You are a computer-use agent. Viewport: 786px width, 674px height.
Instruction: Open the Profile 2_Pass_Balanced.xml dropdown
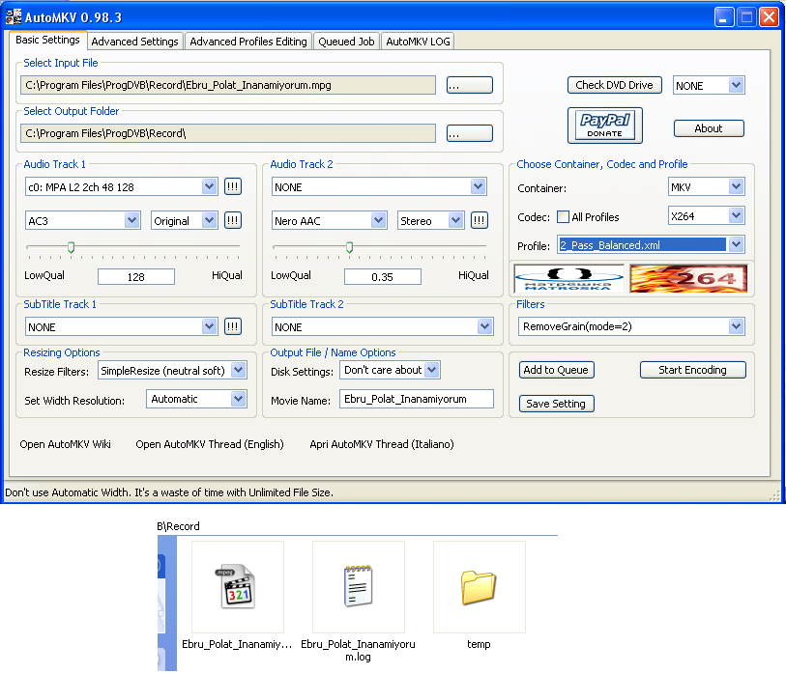652,245
